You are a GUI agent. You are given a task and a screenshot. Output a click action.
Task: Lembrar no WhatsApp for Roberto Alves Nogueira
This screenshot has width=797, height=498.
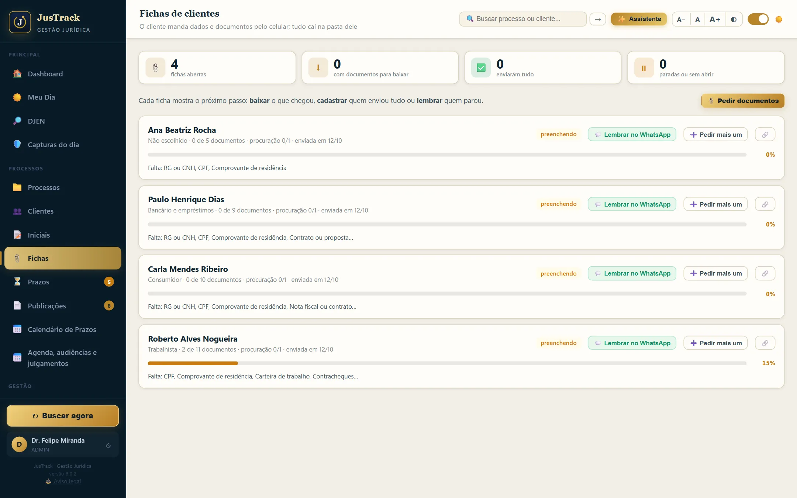[x=632, y=343]
